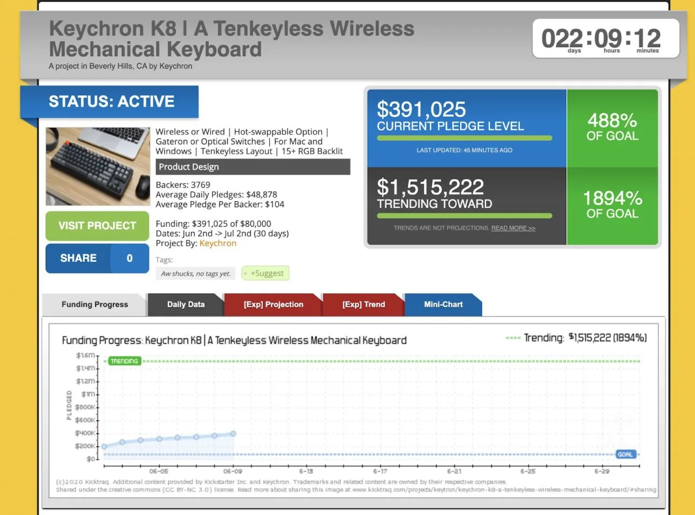Switch to the Daily Data tab
Screen dimensions: 695x515
coord(186,305)
